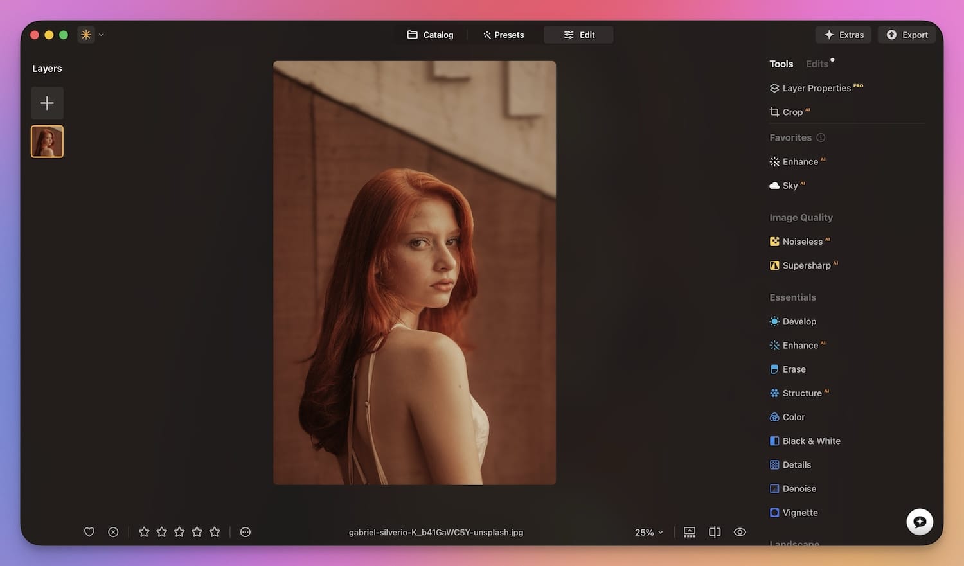964x566 pixels.
Task: Open the Denoise tool
Action: [793, 489]
